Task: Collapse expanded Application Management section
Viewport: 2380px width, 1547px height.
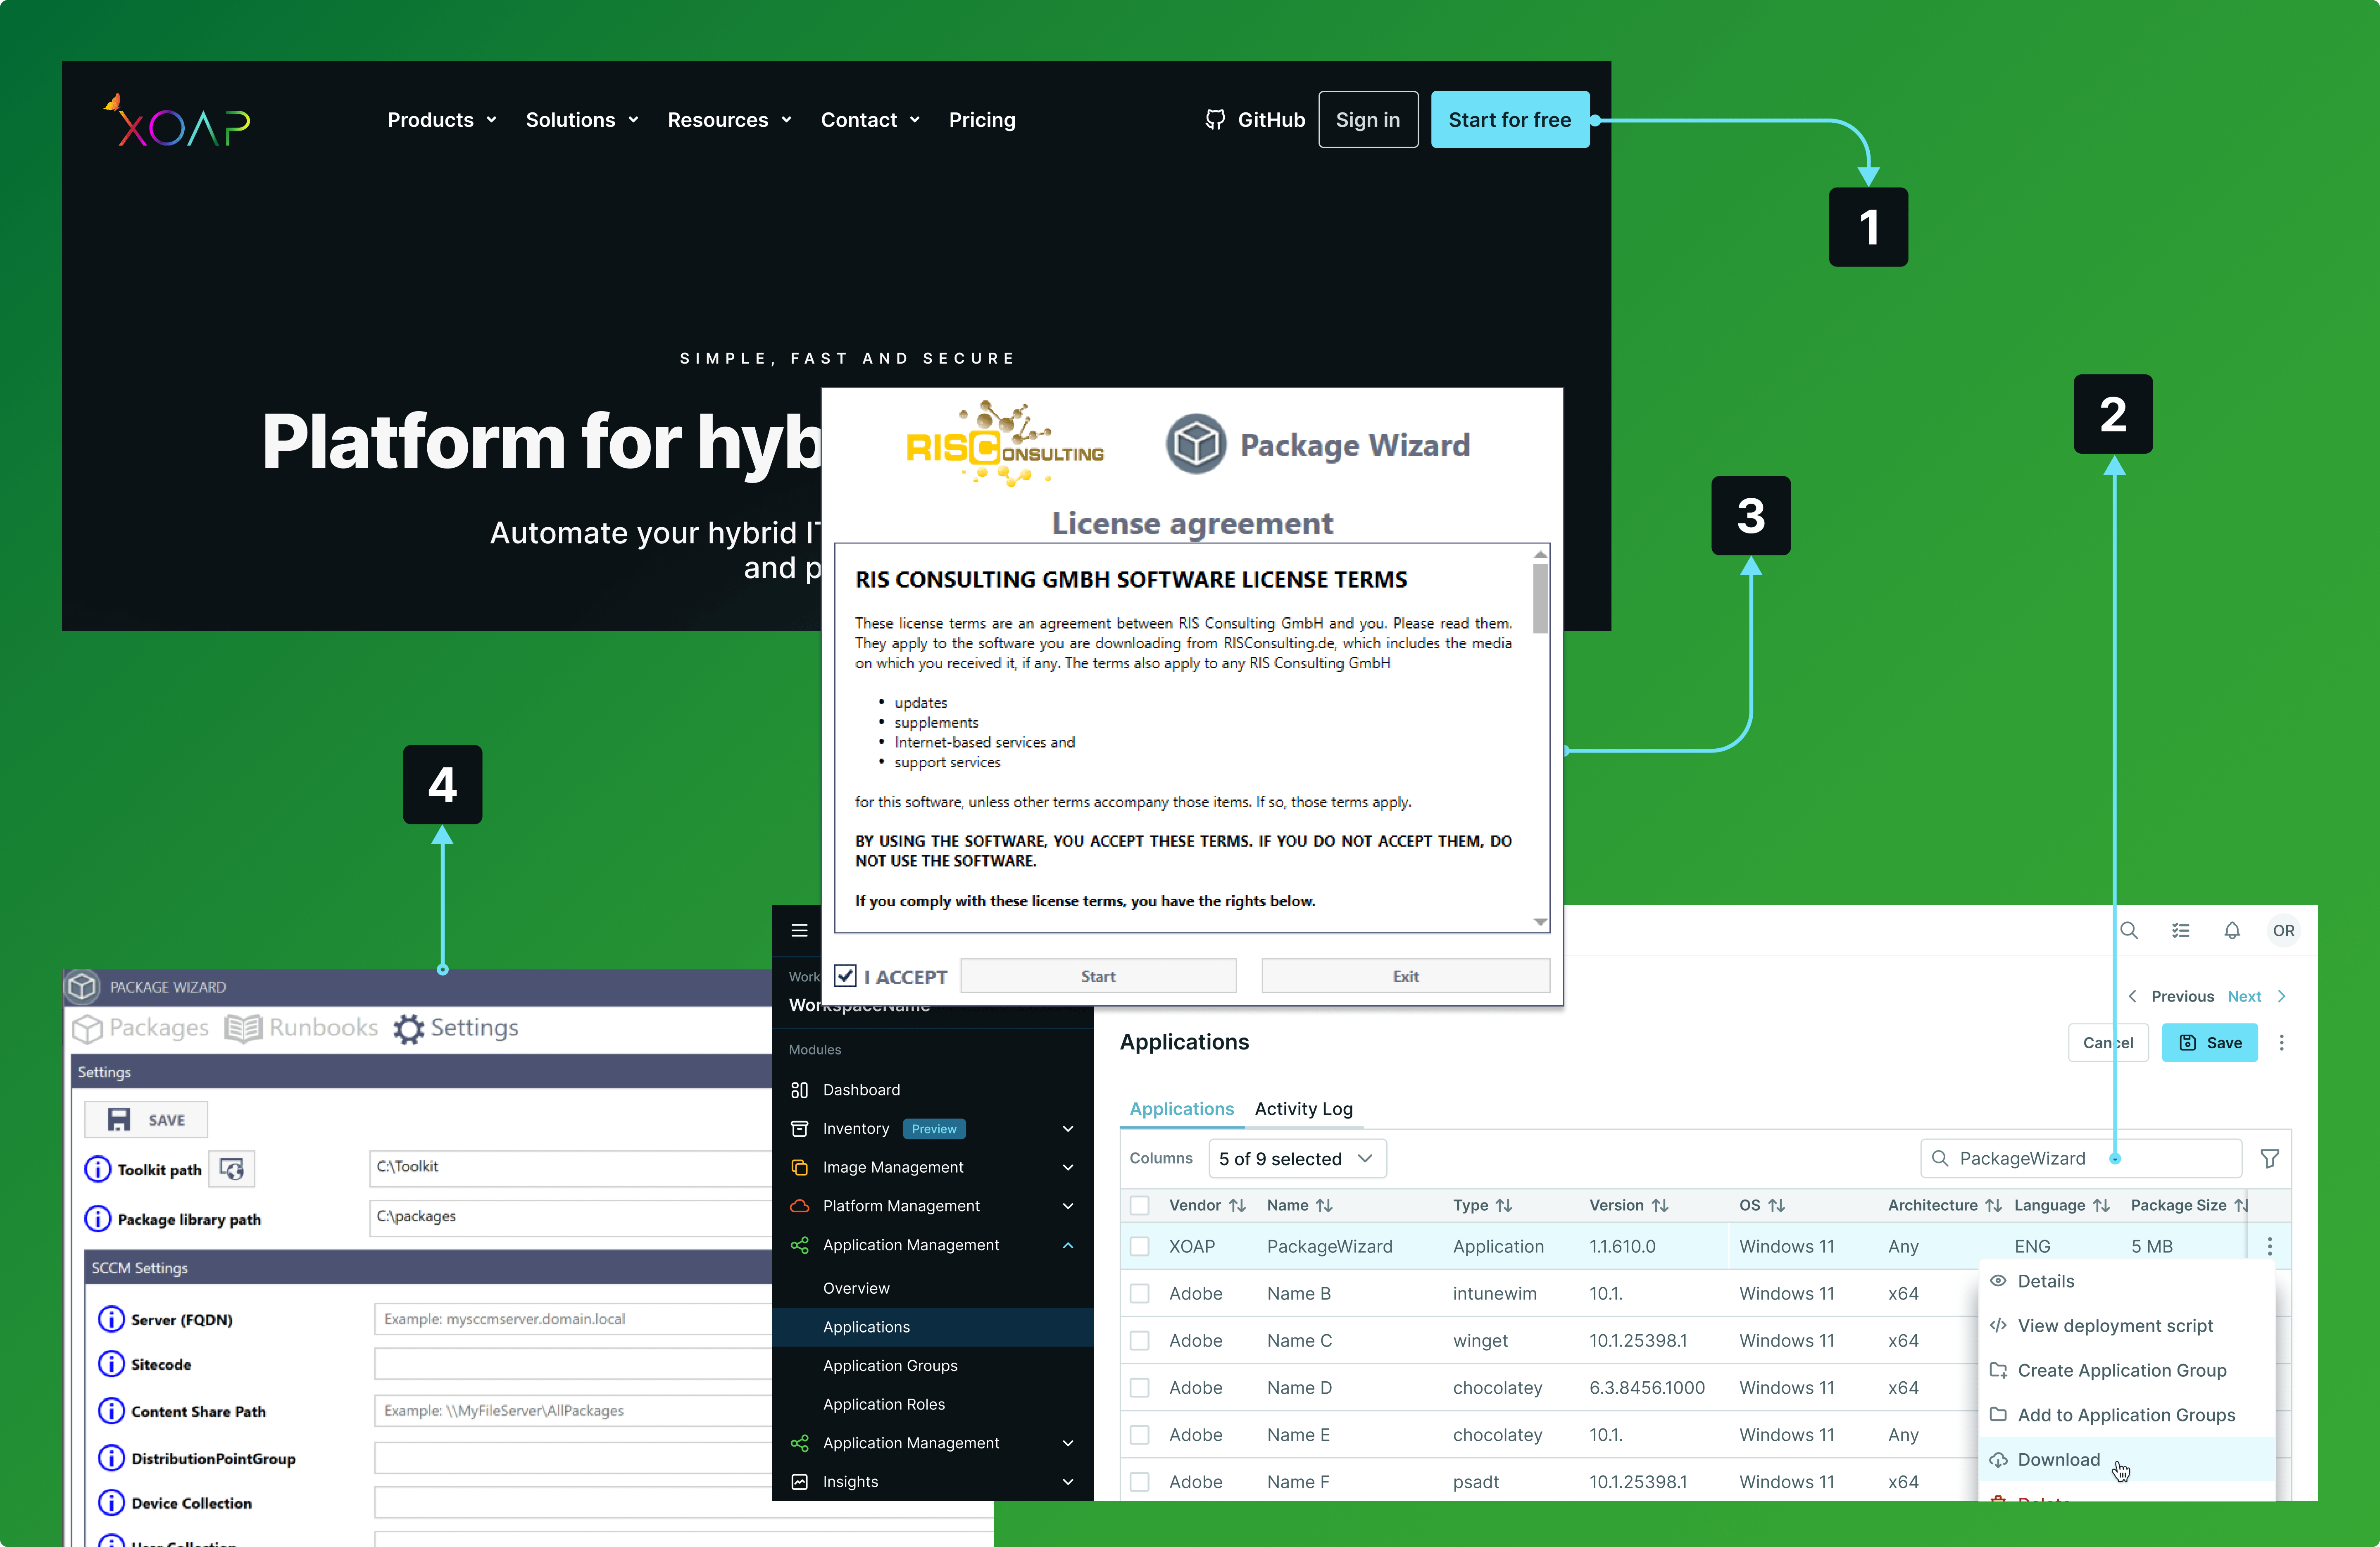Action: coord(1068,1245)
